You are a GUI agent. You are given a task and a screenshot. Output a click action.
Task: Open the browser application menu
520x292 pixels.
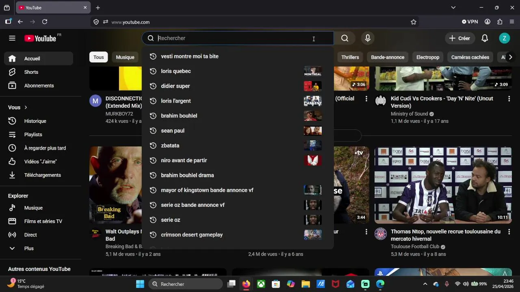(x=512, y=22)
